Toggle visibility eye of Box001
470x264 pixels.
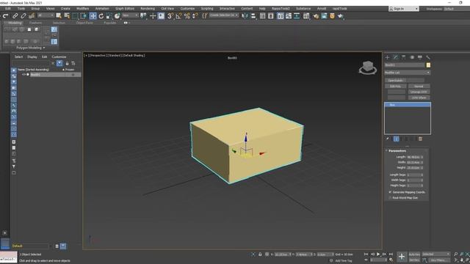pyautogui.click(x=23, y=75)
